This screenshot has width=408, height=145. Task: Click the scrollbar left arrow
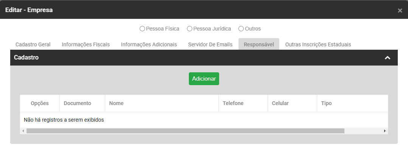pos(23,131)
